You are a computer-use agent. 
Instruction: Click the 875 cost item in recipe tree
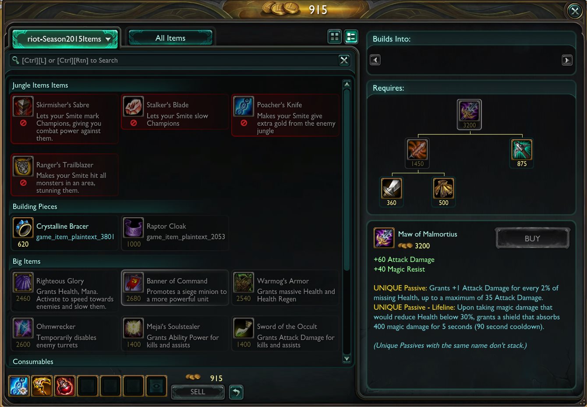(x=522, y=150)
